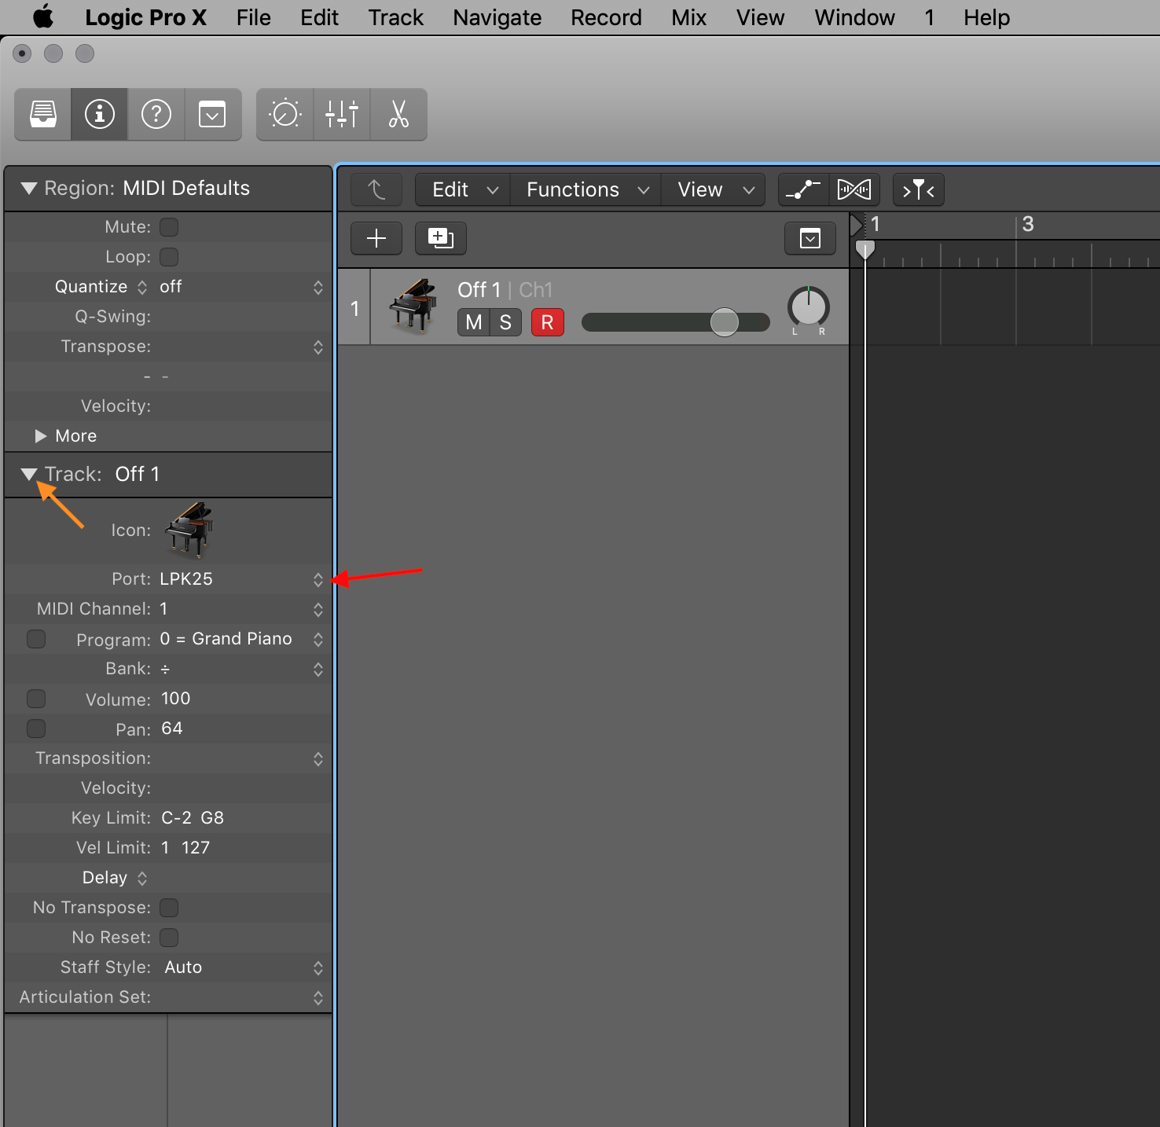The image size is (1160, 1127).
Task: Click the Duplicate Track button
Action: pyautogui.click(x=441, y=238)
